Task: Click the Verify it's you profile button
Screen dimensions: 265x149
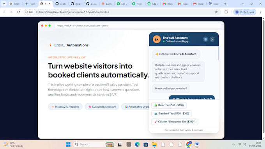Action: click(245, 12)
